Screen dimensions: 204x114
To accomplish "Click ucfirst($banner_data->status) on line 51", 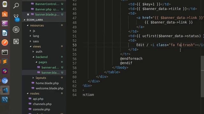I will coord(171,36).
